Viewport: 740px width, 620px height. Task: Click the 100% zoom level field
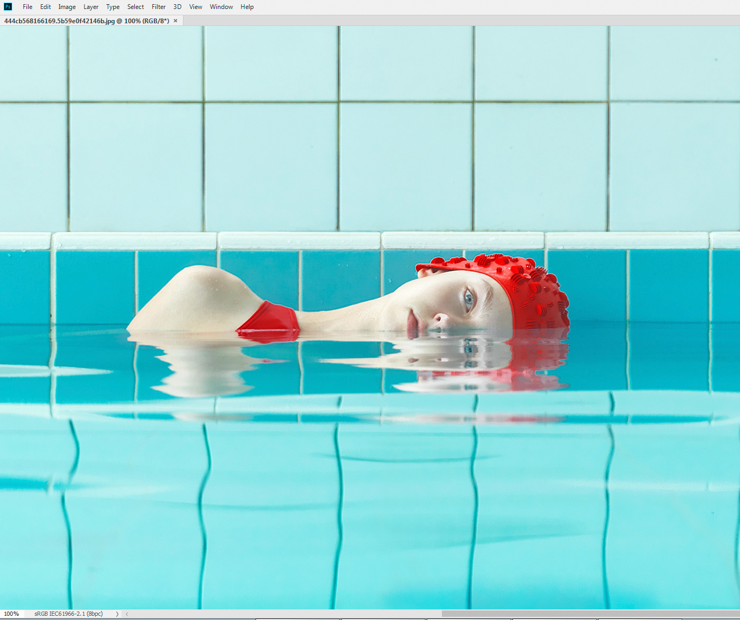coord(13,614)
